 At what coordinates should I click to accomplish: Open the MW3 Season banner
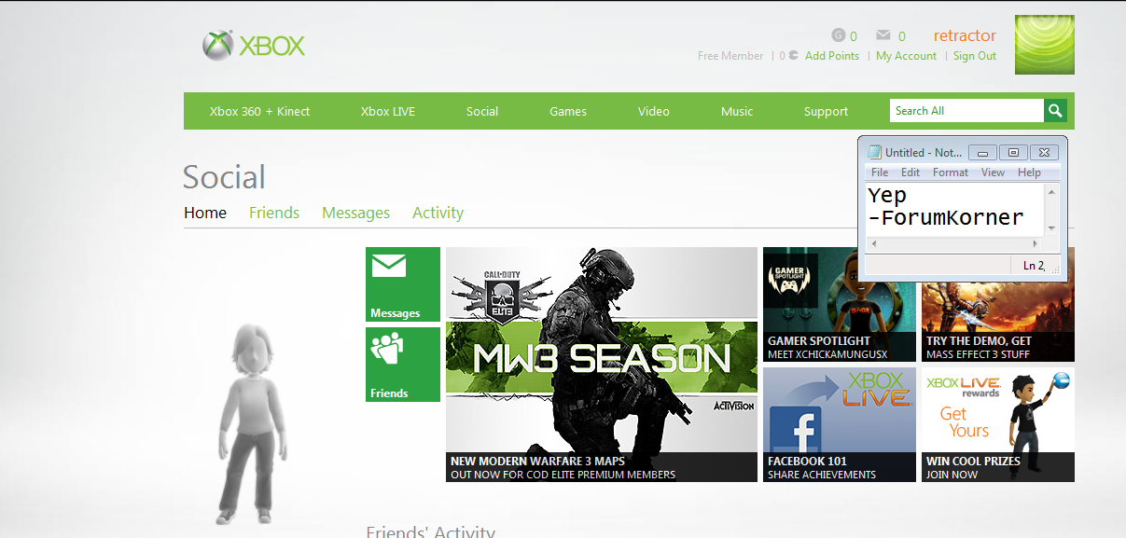[x=602, y=364]
